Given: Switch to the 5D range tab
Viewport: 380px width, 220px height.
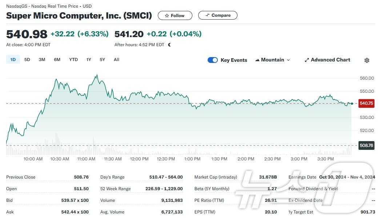Looking at the screenshot, I should [27, 60].
